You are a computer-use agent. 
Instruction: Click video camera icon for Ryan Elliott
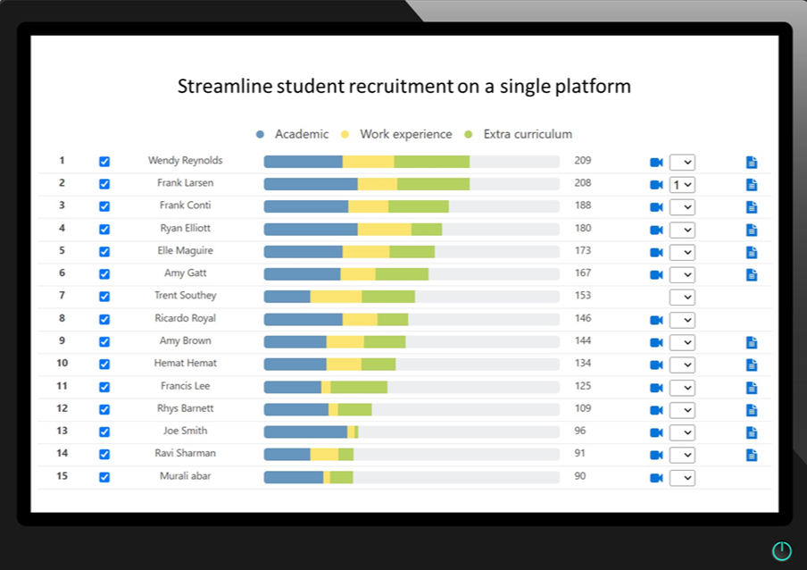(x=656, y=230)
